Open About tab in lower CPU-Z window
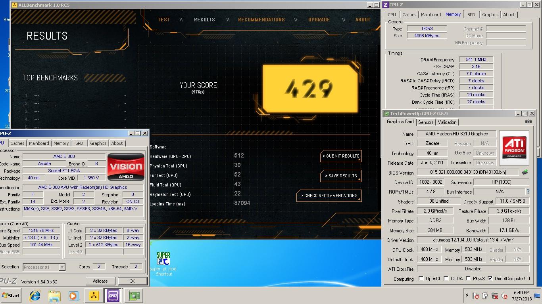Screen dimensions: 542x304 coord(117,143)
